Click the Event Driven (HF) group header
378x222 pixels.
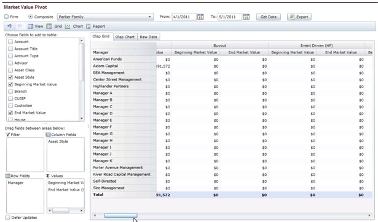(317, 46)
